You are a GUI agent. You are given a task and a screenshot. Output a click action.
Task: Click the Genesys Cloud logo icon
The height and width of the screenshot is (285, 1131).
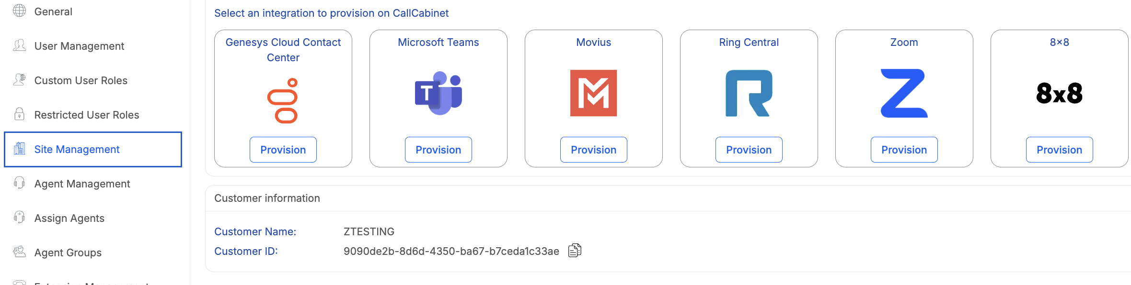click(x=283, y=100)
